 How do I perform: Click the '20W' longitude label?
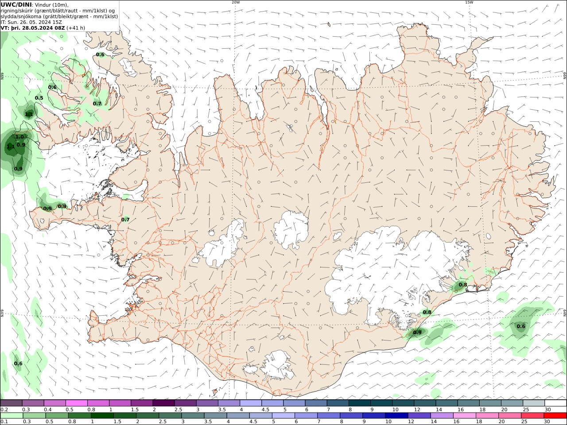coord(236,2)
